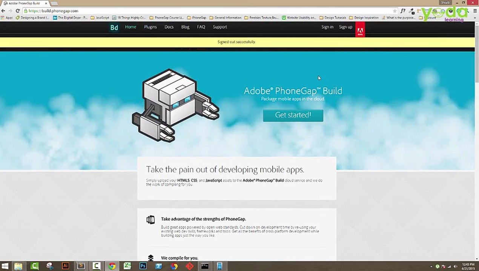Open Excel from the taskbar
Screen dimensions: 479x271
[x=127, y=266]
